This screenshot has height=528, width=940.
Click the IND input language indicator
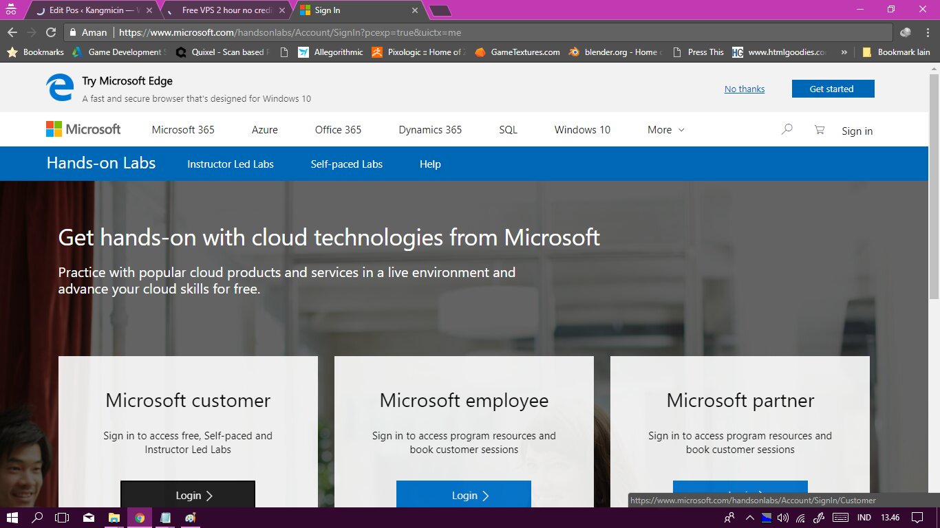pos(864,518)
